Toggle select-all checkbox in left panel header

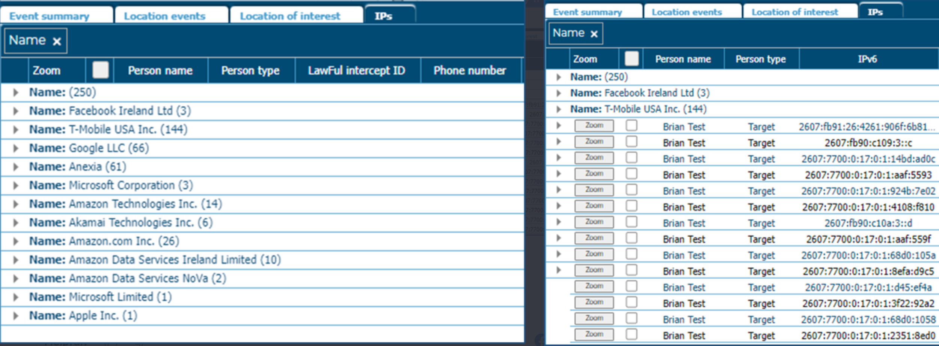pyautogui.click(x=101, y=70)
